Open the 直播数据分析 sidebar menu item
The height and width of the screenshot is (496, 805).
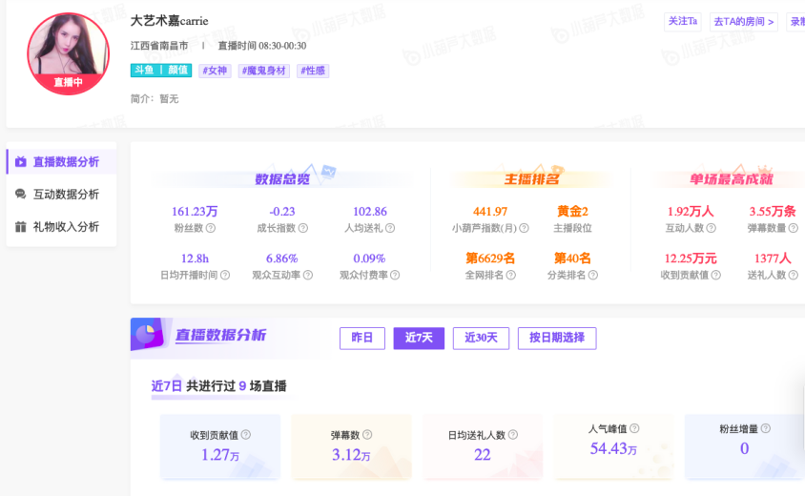(62, 162)
